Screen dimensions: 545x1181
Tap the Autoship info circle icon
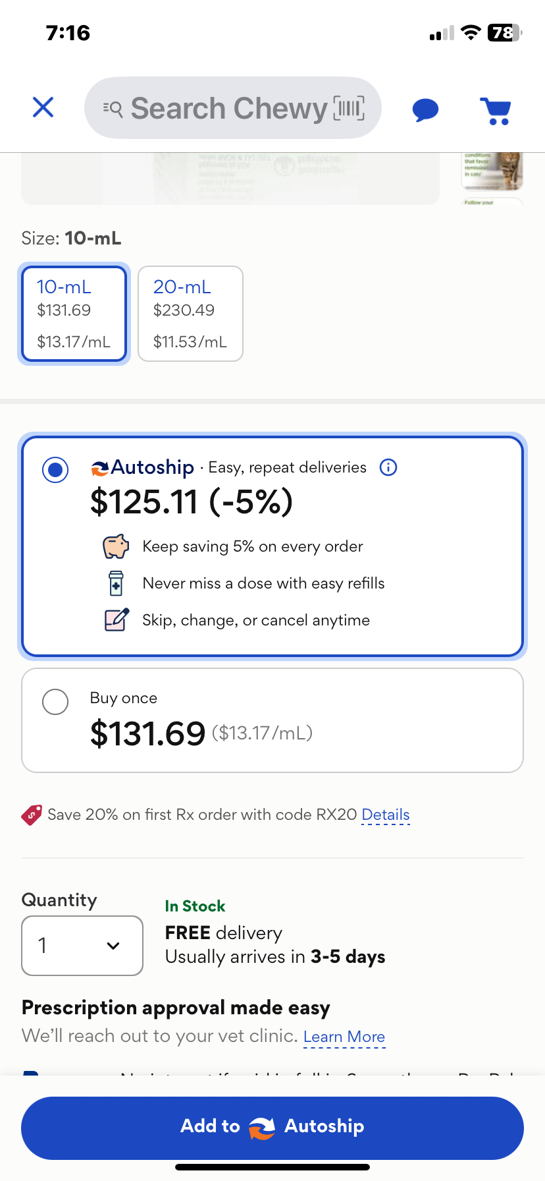[x=388, y=467]
